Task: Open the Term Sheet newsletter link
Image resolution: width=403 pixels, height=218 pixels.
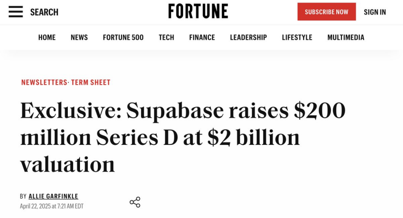Action: [x=91, y=82]
